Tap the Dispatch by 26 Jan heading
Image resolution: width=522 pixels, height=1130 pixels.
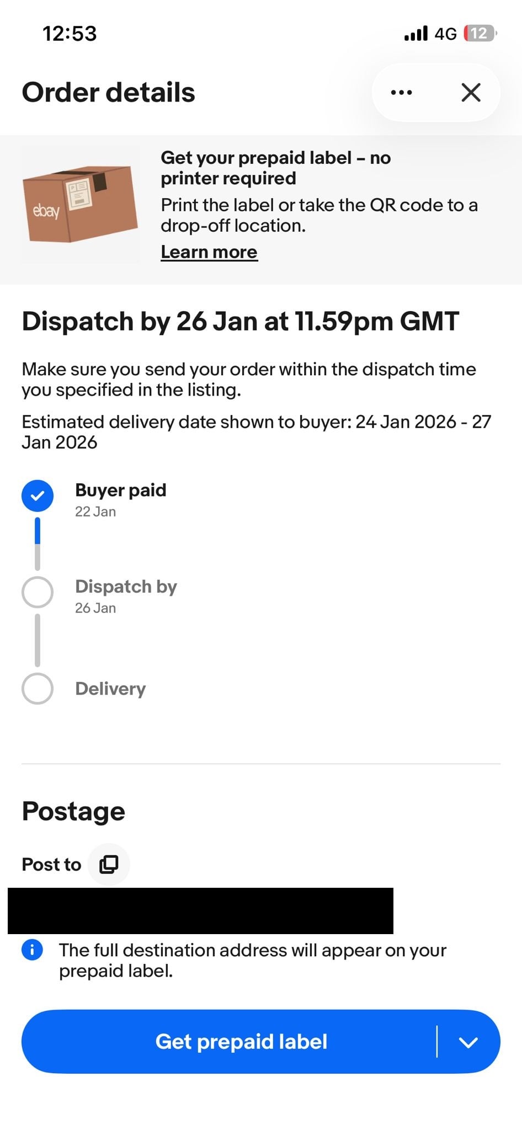(x=240, y=321)
